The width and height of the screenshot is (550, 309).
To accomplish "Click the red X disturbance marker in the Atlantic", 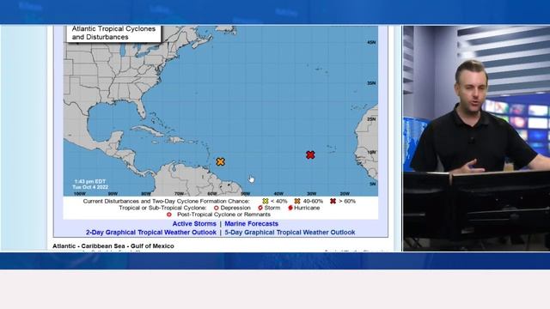I will [x=310, y=154].
